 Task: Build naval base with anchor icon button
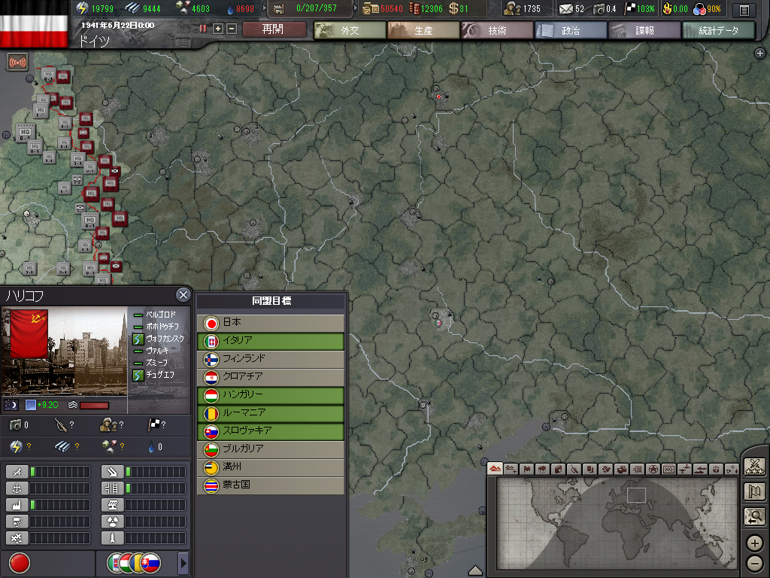[17, 488]
